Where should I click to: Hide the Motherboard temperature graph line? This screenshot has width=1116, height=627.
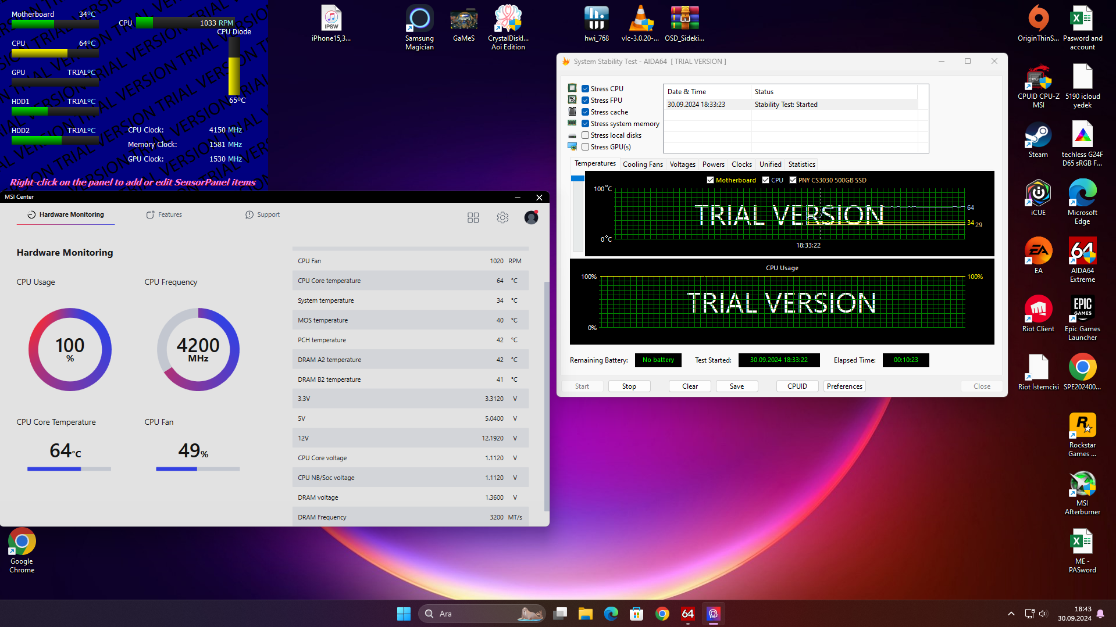(x=710, y=180)
